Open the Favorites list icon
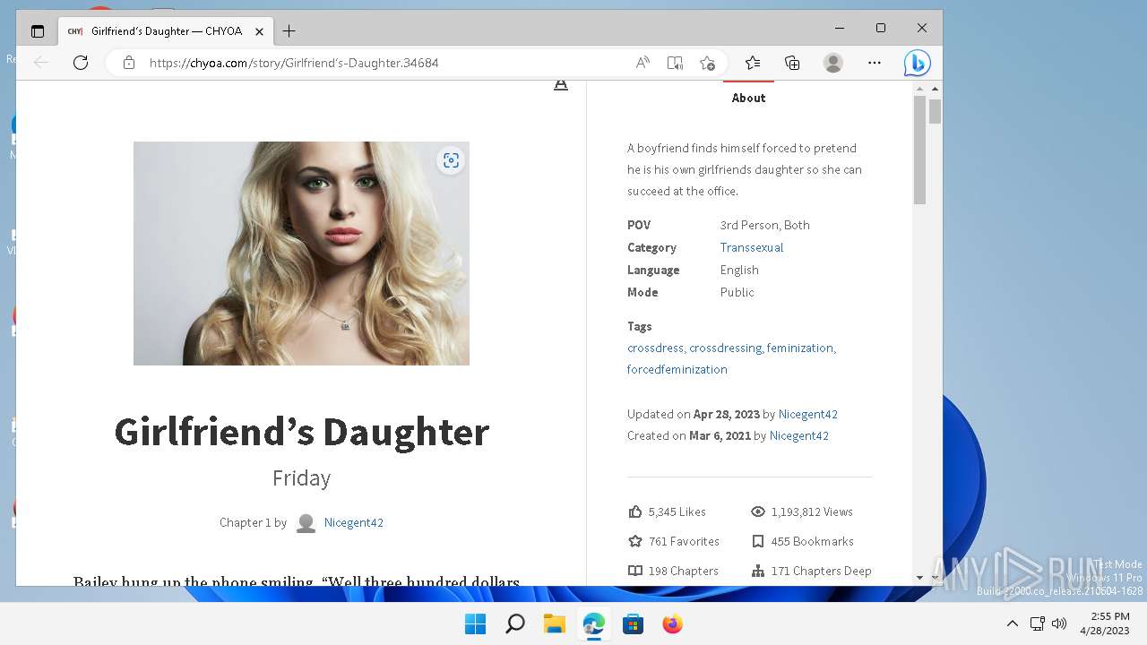This screenshot has height=645, width=1147. [753, 63]
